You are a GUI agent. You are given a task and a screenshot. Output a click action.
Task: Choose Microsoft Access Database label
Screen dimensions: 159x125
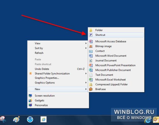tap(111, 41)
